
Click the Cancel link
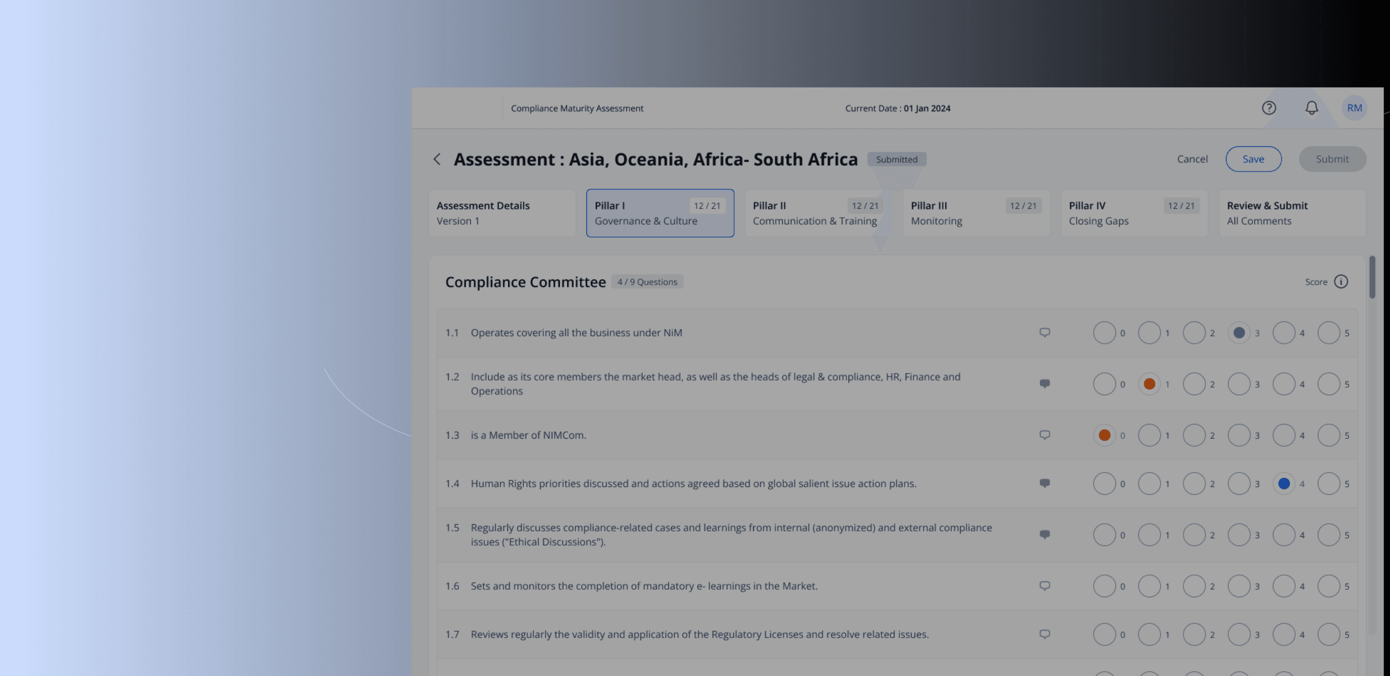(1192, 159)
